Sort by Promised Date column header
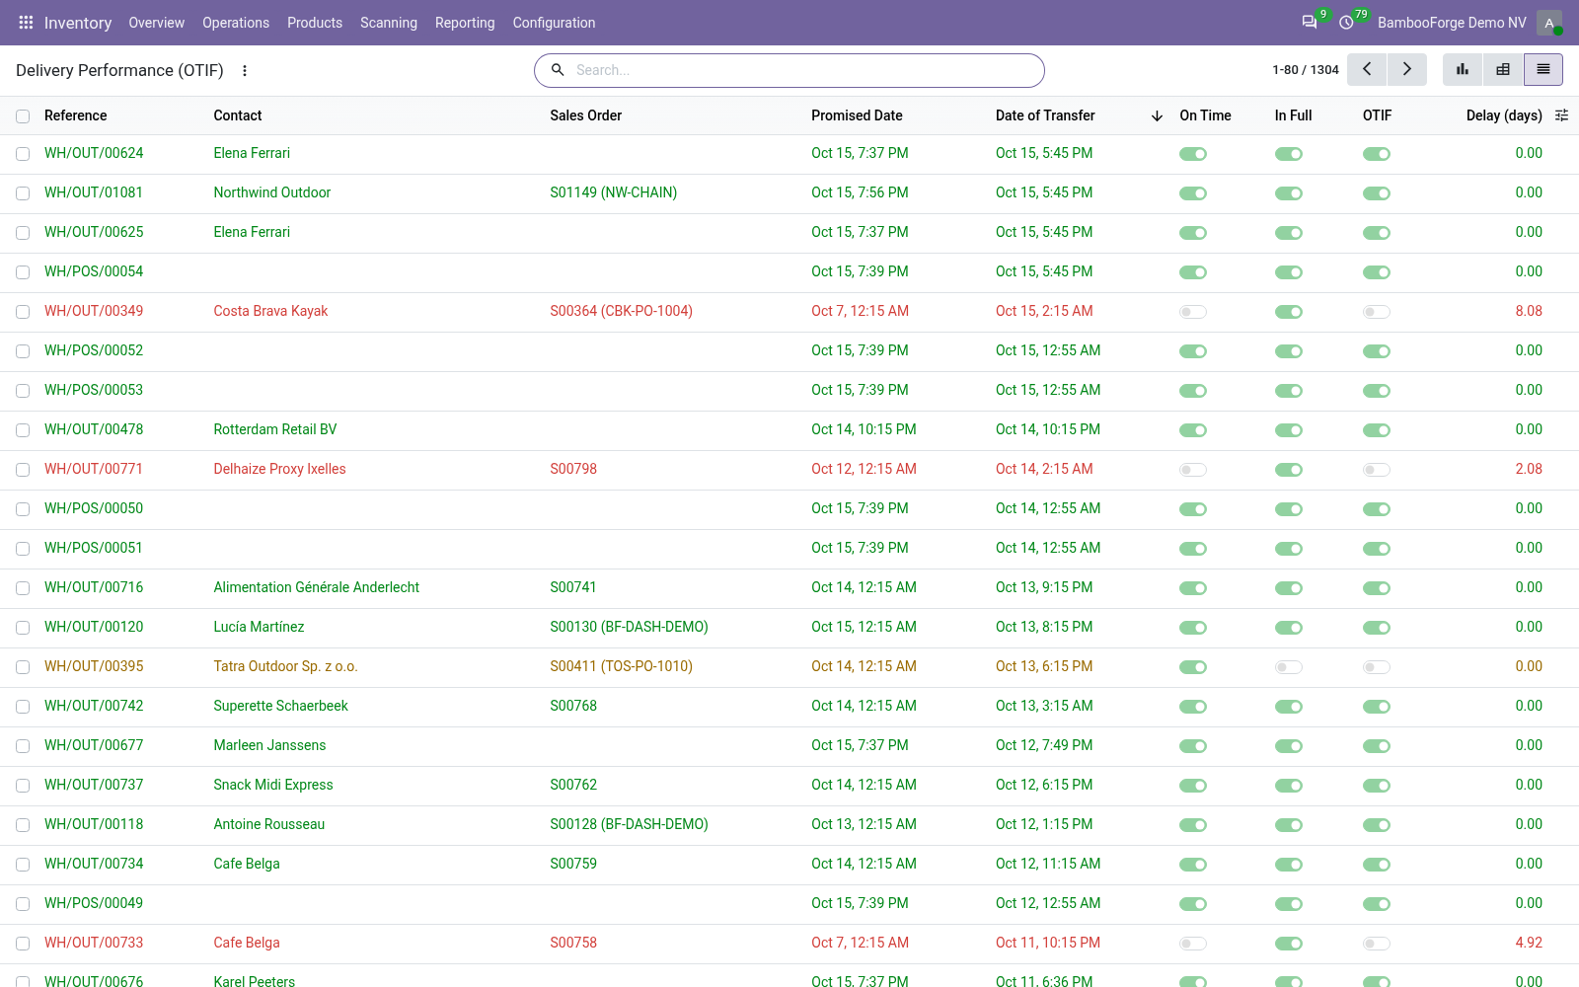Viewport: 1579px width, 987px height. point(857,115)
